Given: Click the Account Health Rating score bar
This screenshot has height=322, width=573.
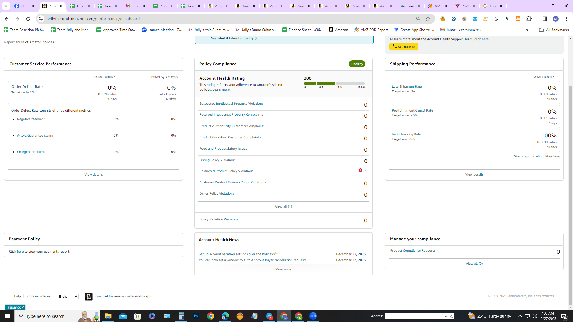Looking at the screenshot, I should pyautogui.click(x=334, y=83).
